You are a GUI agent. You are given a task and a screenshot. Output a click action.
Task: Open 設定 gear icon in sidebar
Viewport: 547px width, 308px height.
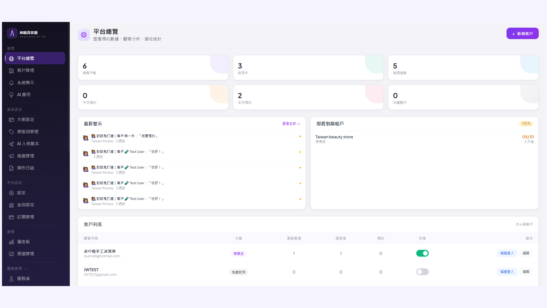(x=11, y=193)
